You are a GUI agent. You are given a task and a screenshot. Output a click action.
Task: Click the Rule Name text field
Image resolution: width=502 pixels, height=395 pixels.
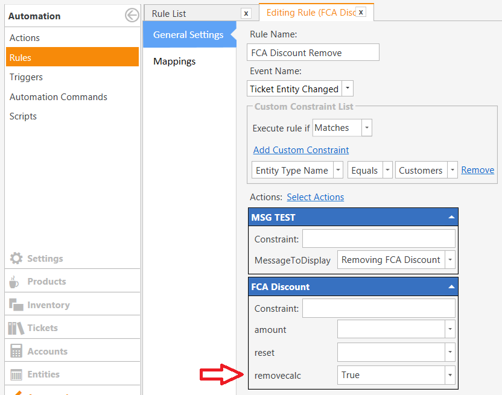[313, 52]
